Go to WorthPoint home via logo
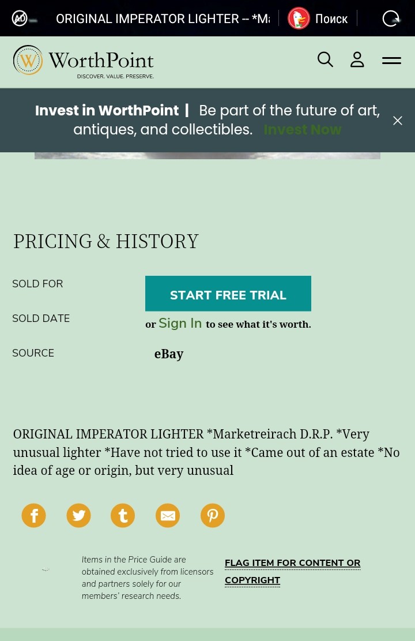 [84, 61]
